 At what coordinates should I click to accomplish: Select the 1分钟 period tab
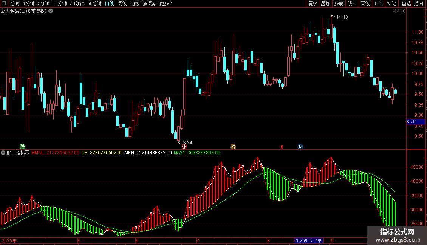pyautogui.click(x=29, y=3)
